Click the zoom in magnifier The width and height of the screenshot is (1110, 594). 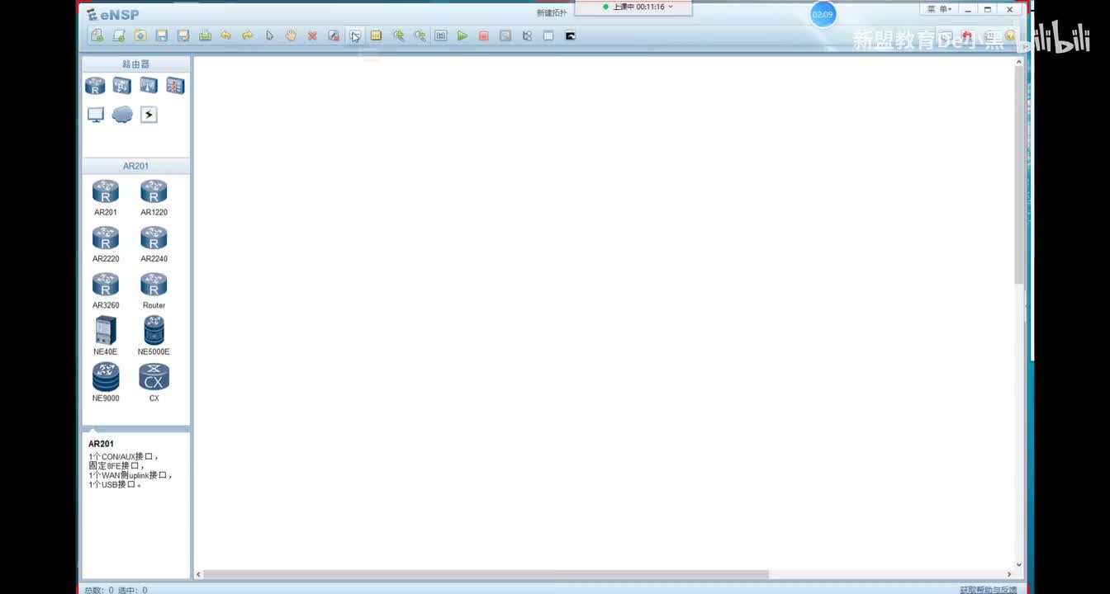tap(398, 35)
